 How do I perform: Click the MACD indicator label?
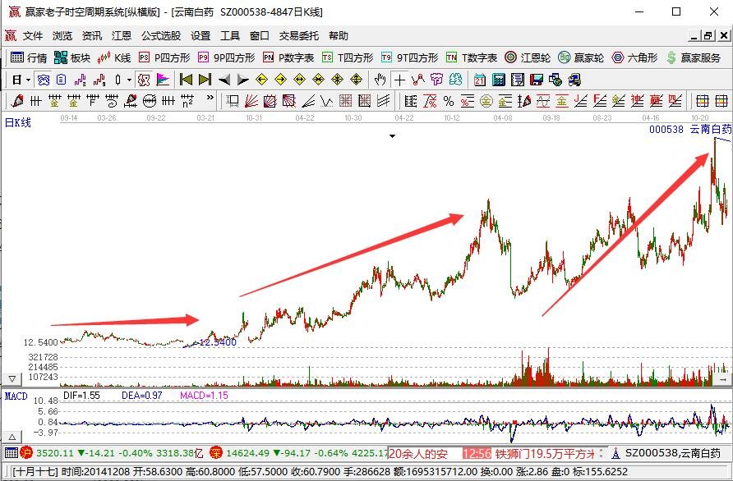pos(16,396)
